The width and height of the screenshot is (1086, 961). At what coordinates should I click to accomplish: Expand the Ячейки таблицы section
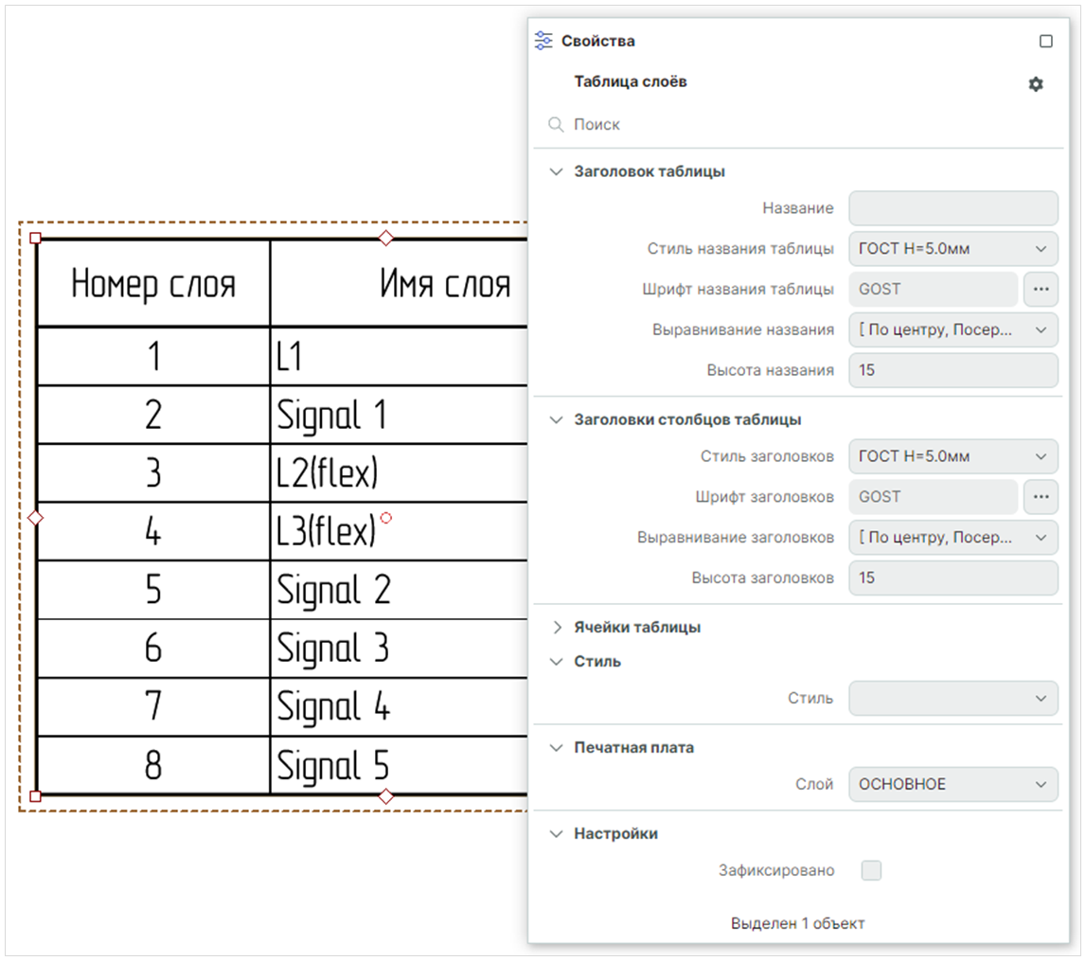click(557, 628)
